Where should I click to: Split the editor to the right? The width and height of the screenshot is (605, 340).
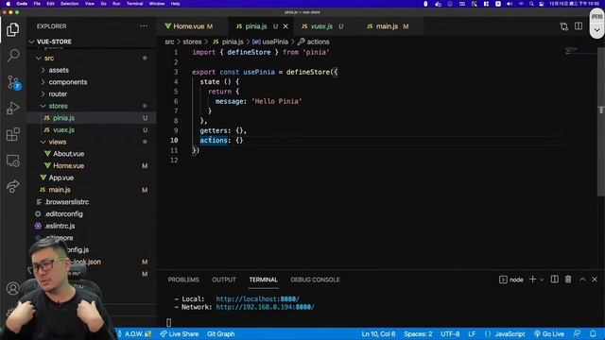click(579, 26)
